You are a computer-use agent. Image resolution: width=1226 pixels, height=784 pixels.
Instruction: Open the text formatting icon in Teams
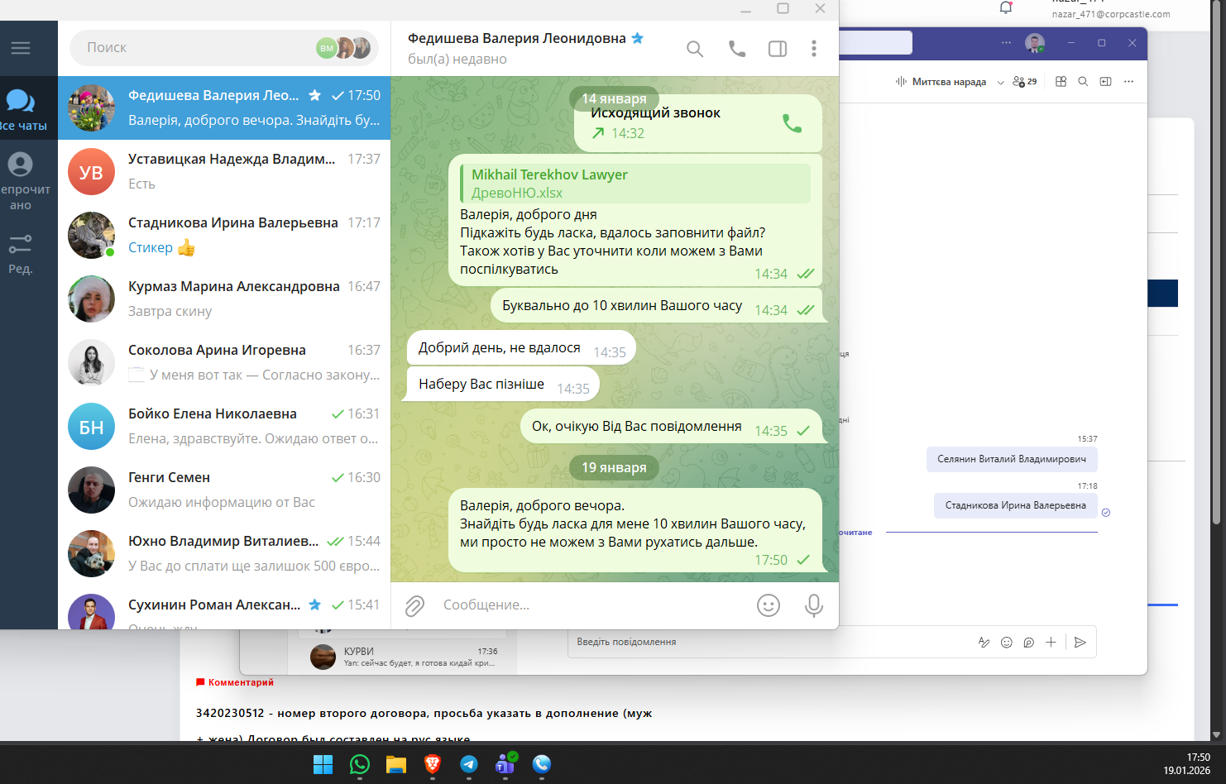(x=984, y=643)
